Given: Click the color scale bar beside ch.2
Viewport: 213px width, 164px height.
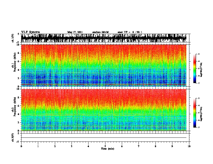Looking at the screenshot, I should coord(195,113).
